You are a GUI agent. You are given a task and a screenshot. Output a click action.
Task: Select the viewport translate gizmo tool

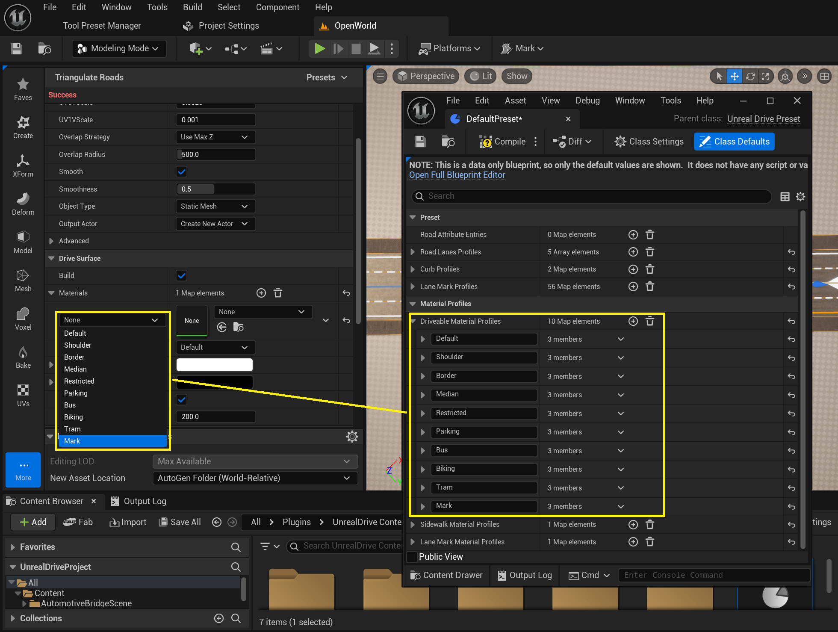tap(735, 77)
